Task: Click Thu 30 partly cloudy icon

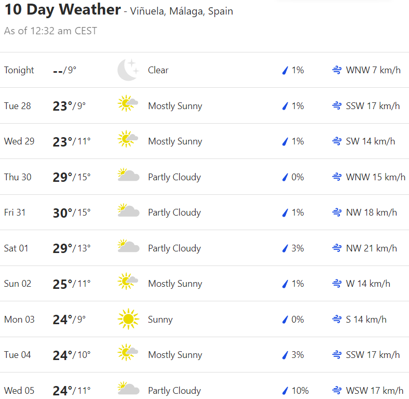Action: 128,177
